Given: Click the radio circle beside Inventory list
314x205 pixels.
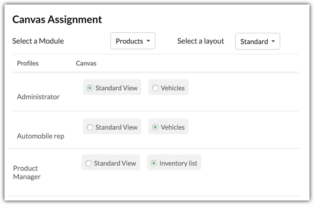Looking at the screenshot, I should click(154, 163).
